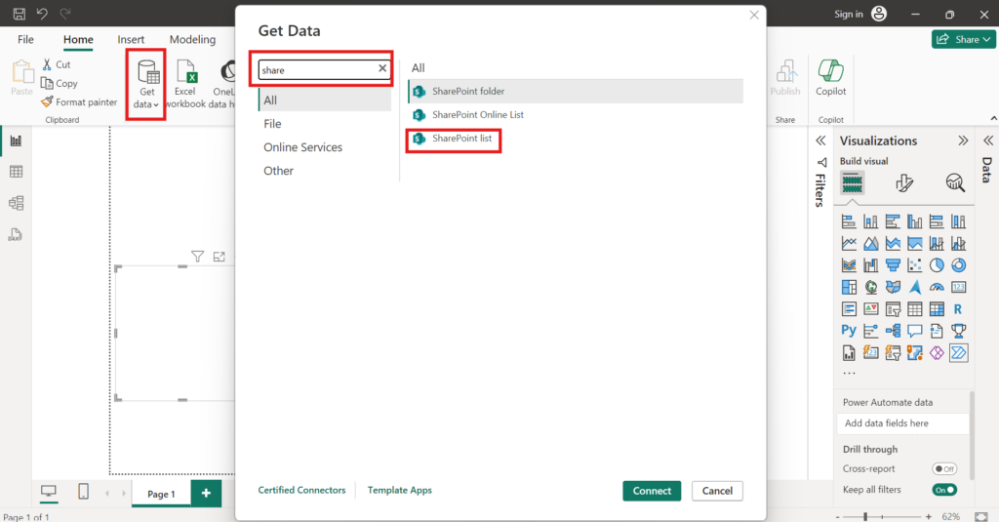
Task: Select the All category in Get Data
Action: coord(325,100)
